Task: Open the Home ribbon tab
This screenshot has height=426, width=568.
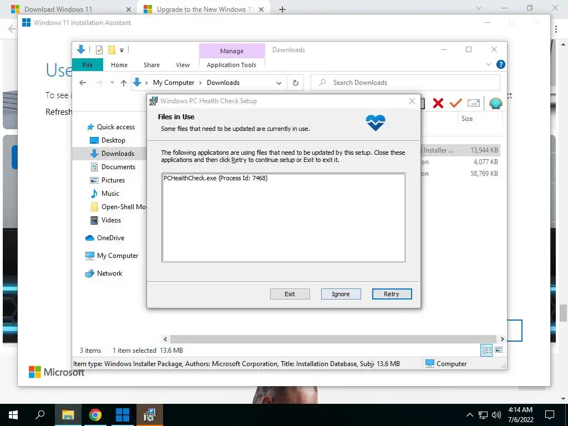Action: (119, 65)
